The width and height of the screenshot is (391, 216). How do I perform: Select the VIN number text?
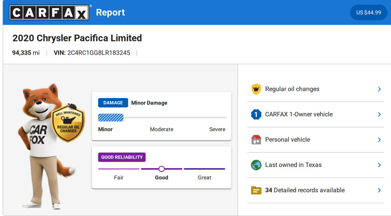pyautogui.click(x=98, y=53)
